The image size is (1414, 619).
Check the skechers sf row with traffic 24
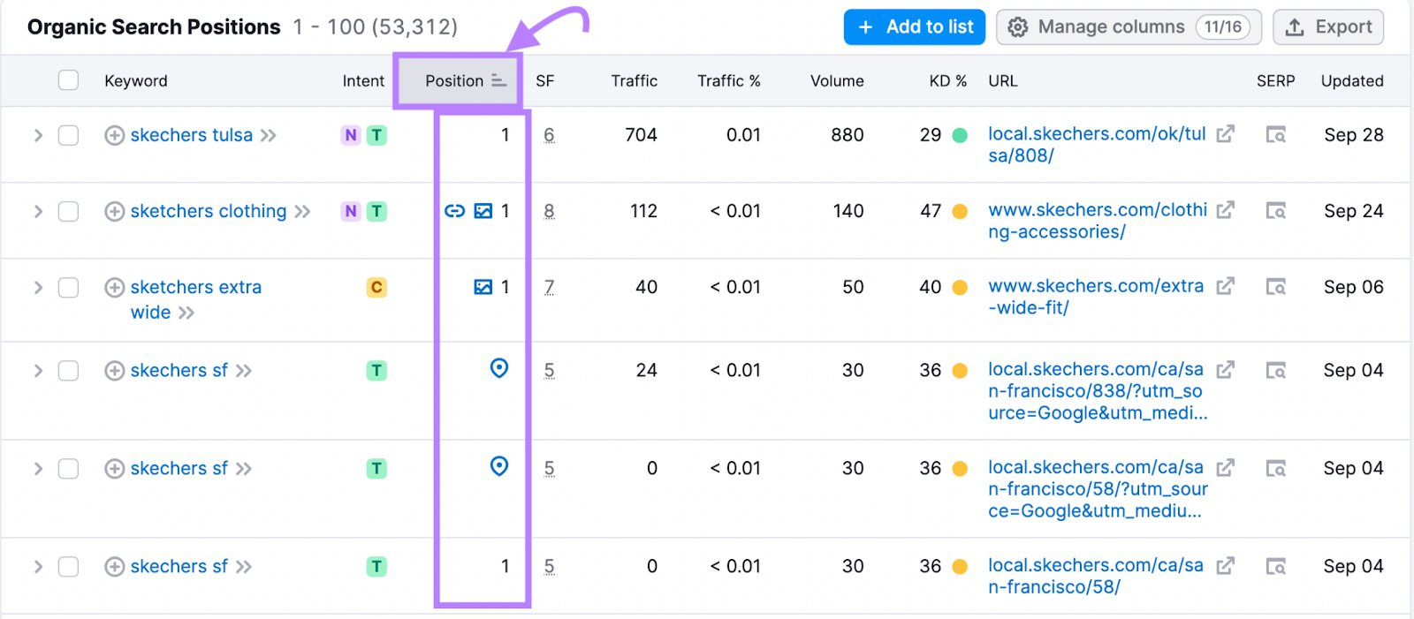coord(68,370)
